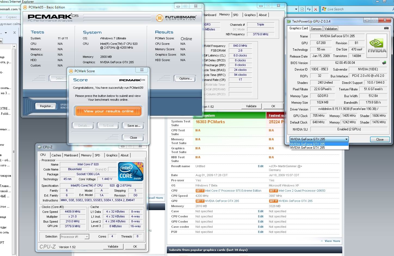The height and width of the screenshot is (256, 394).
Task: Open About tab in front CPU-Z window
Action: (x=125, y=155)
